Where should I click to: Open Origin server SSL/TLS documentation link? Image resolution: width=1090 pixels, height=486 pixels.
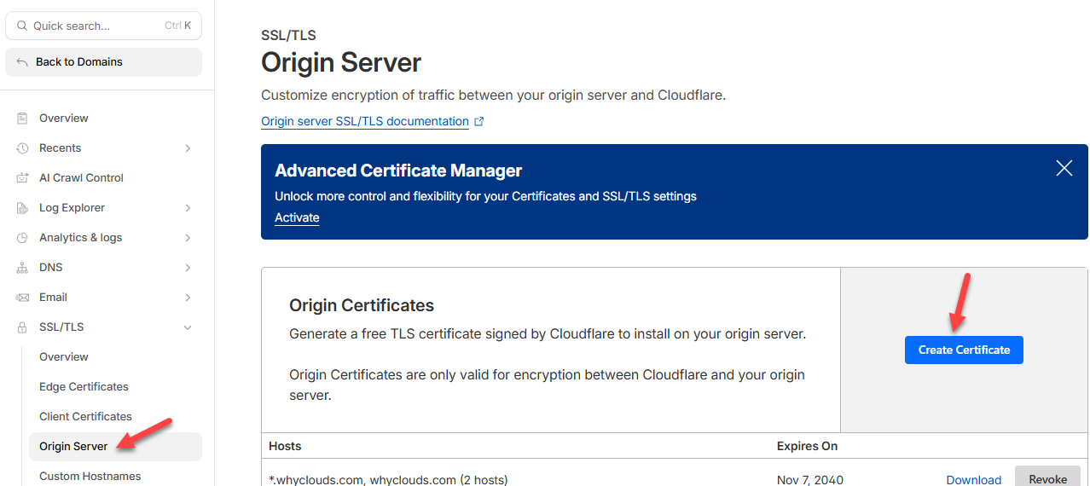365,122
